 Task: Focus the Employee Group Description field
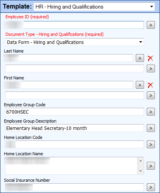click(75, 128)
